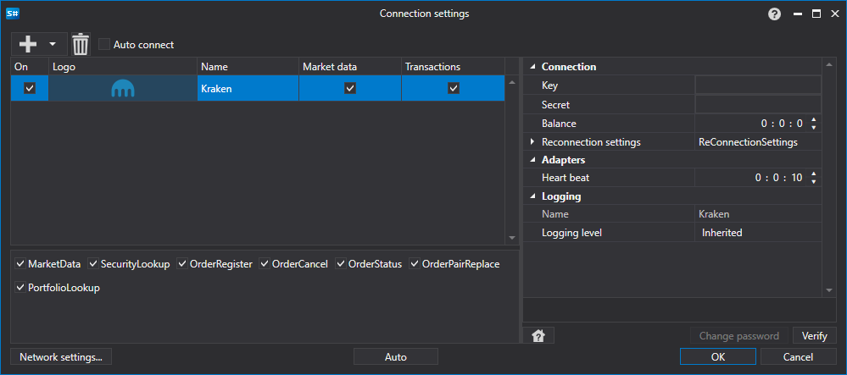
Task: Uncheck the OrderCancel checkbox
Action: click(x=265, y=264)
